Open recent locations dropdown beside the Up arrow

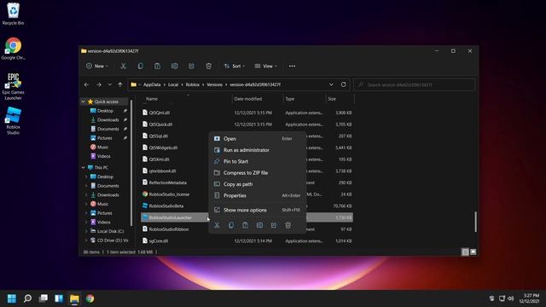point(110,84)
